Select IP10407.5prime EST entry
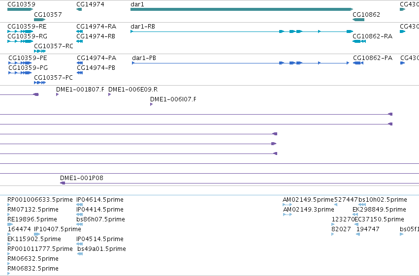 [58, 229]
